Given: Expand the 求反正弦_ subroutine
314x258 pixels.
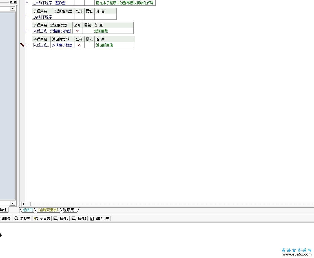Looking at the screenshot, I should 27,45.
